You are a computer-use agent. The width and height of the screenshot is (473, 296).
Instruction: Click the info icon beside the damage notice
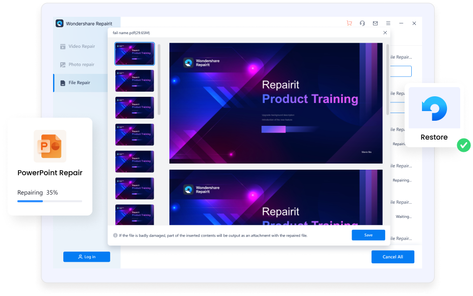click(115, 235)
